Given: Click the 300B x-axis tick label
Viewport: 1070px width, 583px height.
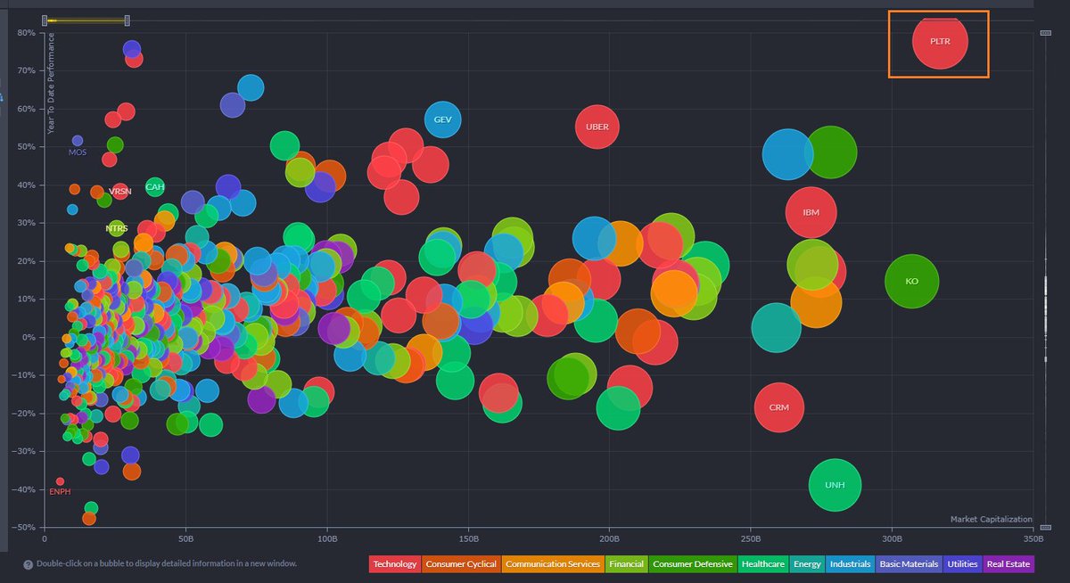Looking at the screenshot, I should pos(892,540).
